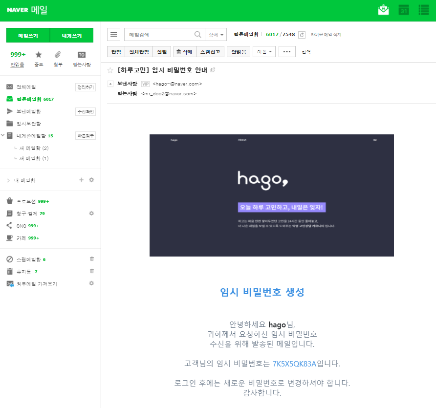Click temporary password 7K5X5QK83A

pyautogui.click(x=294, y=364)
